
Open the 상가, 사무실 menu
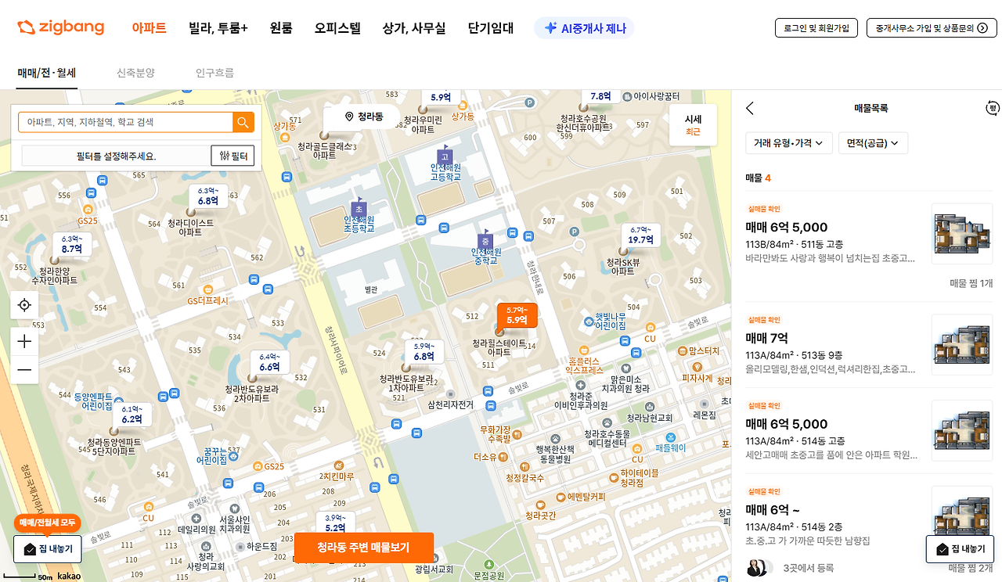414,28
